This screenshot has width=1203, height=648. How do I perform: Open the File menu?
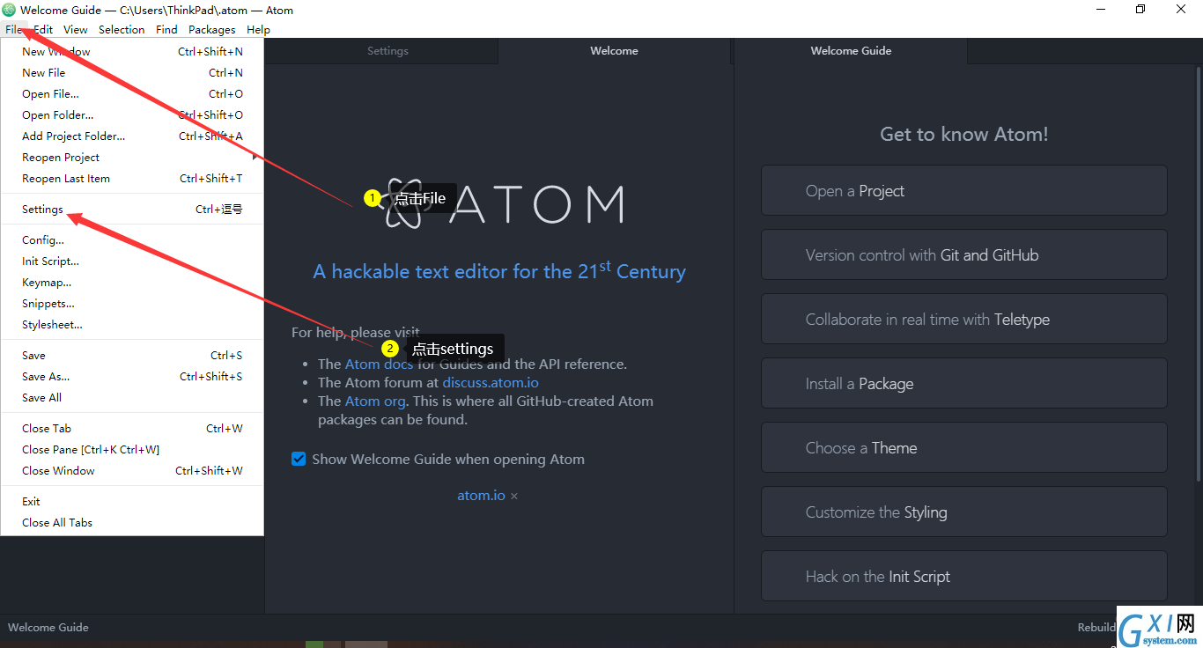(x=14, y=29)
